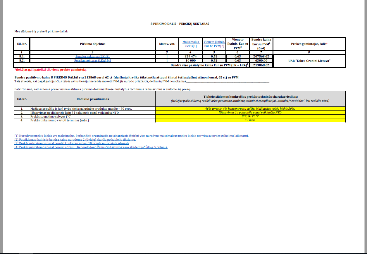Click footnote [4] with Šilo g. 5 address

point(91,147)
